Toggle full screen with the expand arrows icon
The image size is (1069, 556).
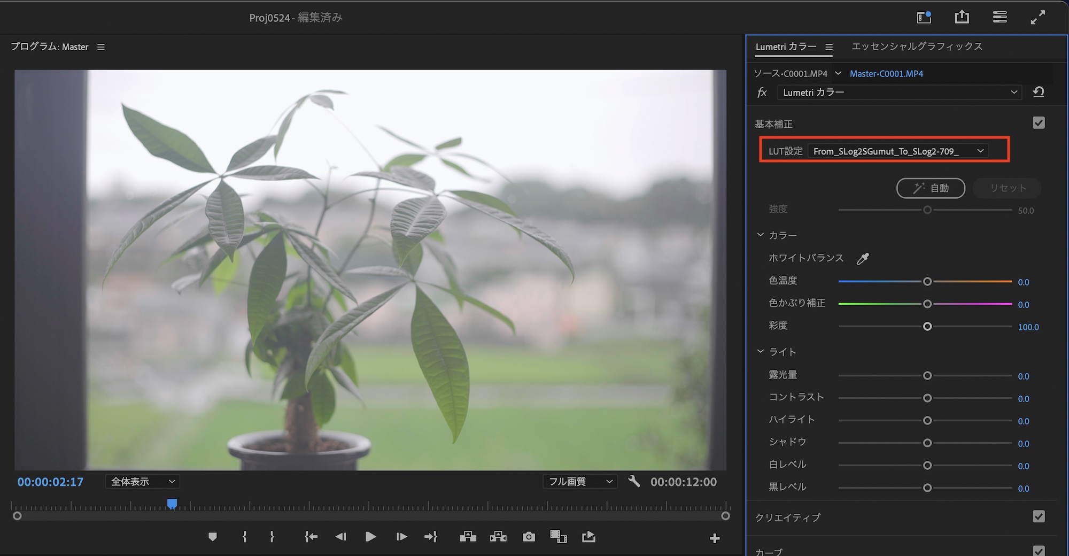[1037, 17]
